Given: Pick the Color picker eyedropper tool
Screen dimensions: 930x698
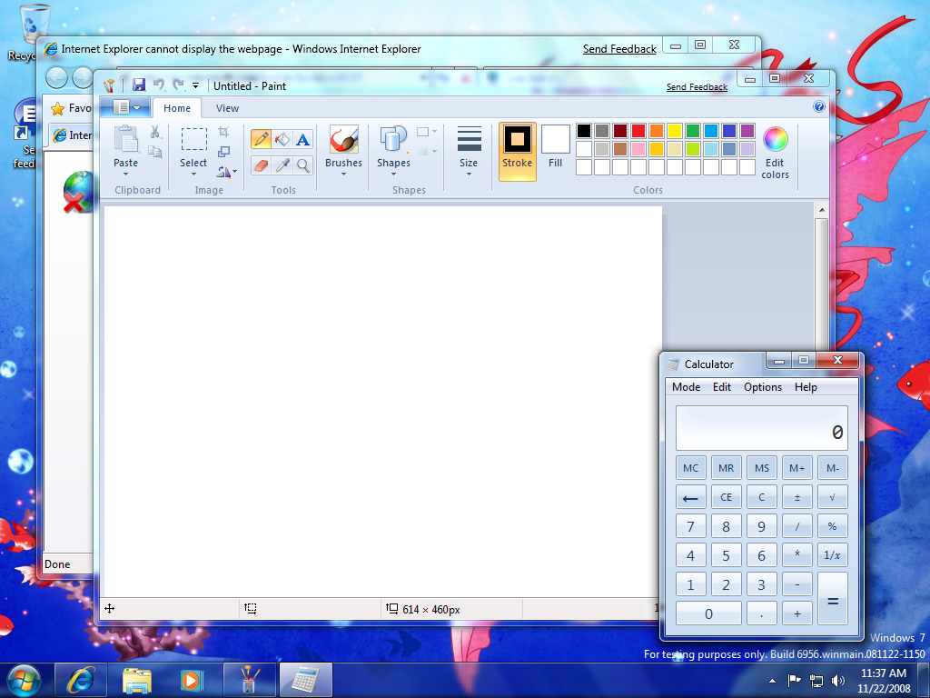Looking at the screenshot, I should tap(282, 165).
